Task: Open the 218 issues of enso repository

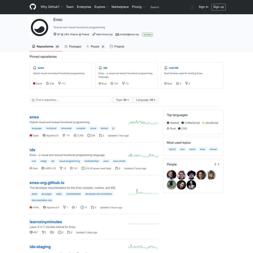Action: coord(91,136)
